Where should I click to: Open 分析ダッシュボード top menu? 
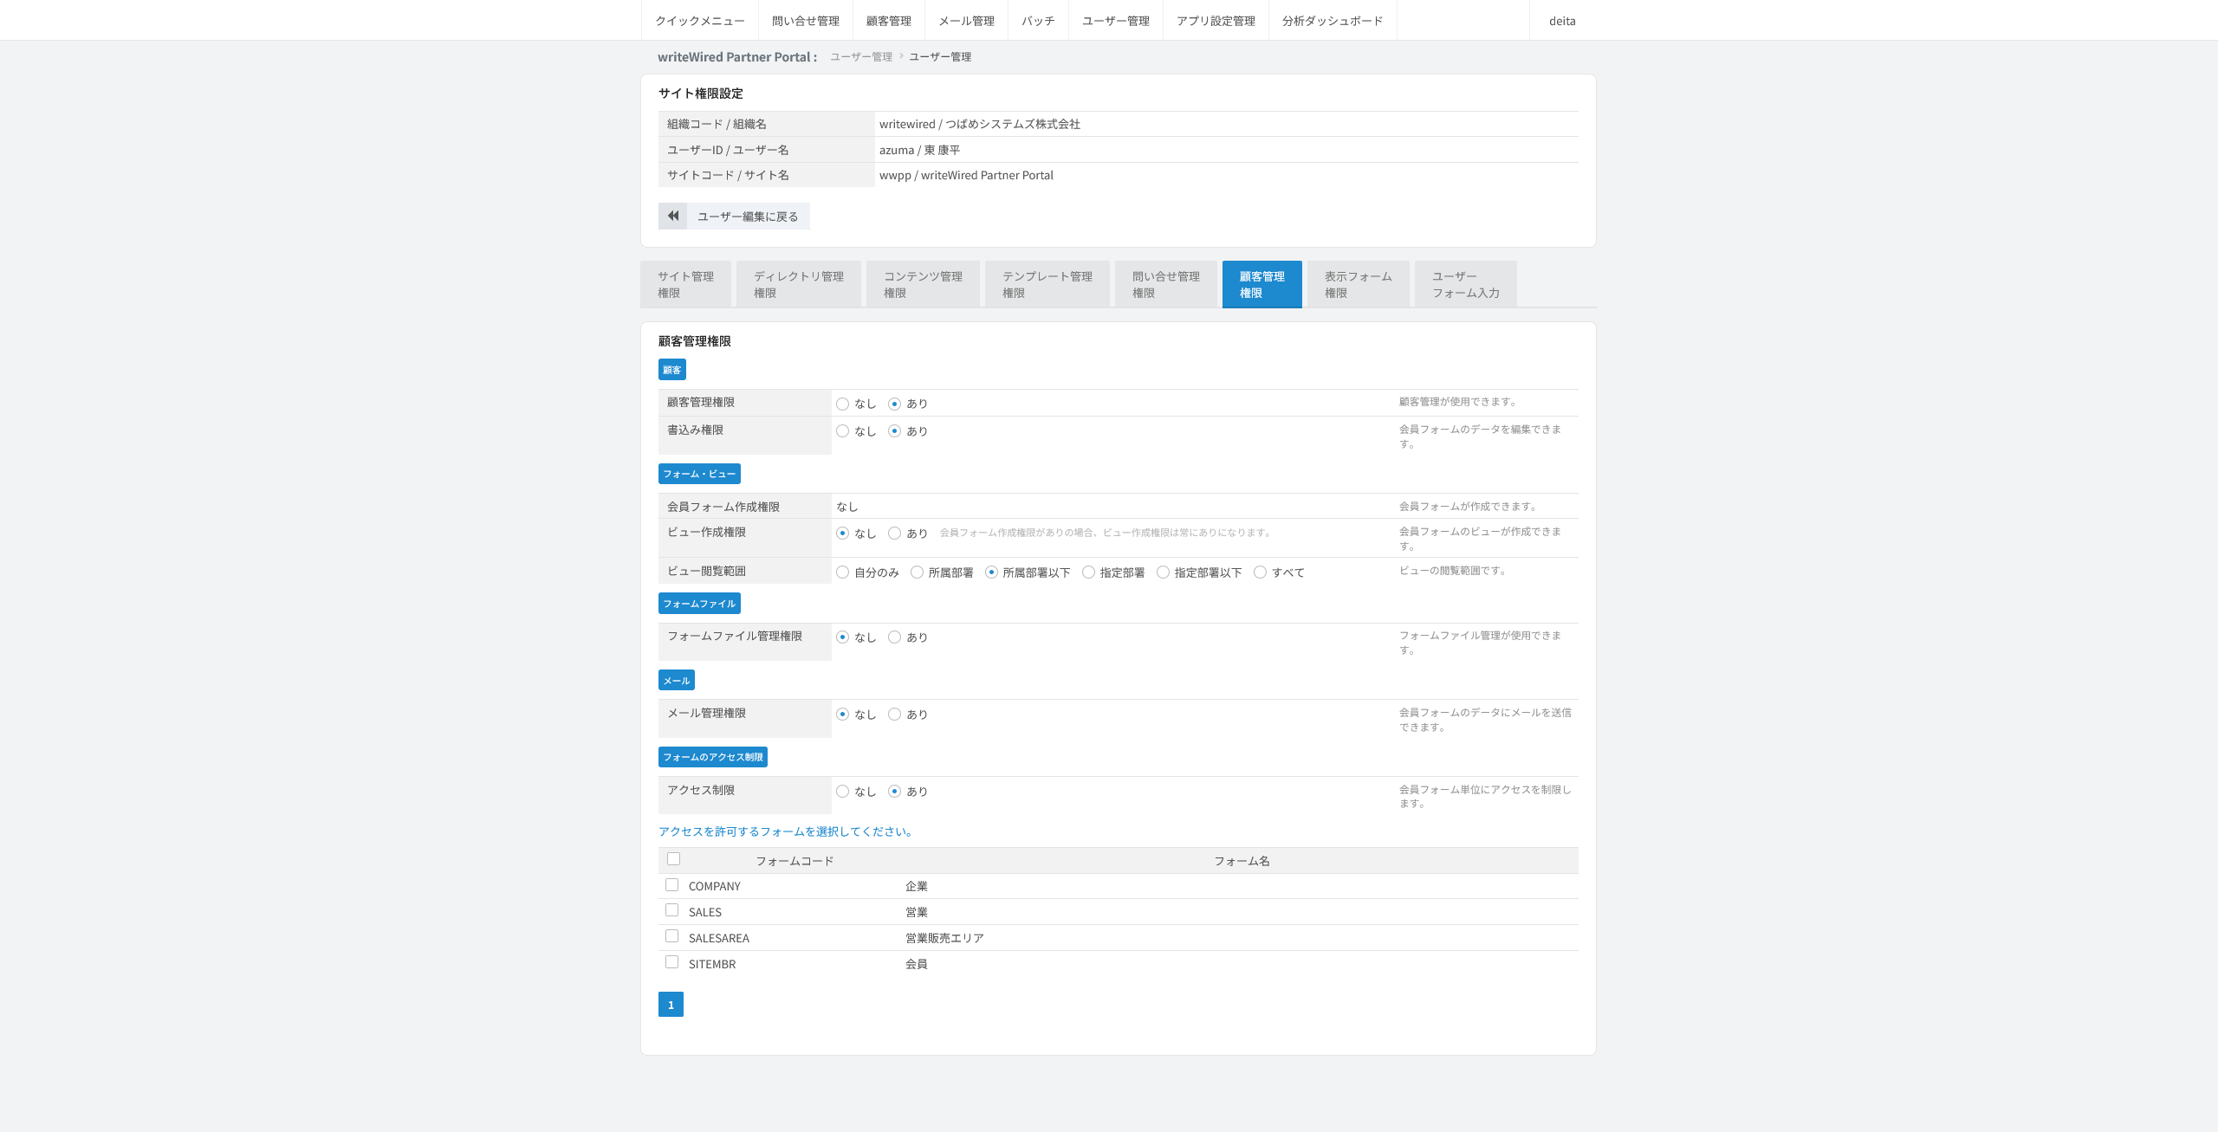(1333, 21)
